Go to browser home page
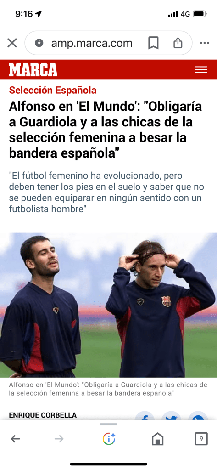Screen dimensions: 217x470 click(x=158, y=439)
